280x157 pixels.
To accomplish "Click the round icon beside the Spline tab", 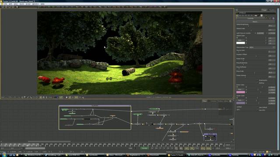I will point(231,101).
